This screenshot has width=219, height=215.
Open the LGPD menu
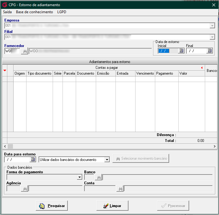point(62,12)
